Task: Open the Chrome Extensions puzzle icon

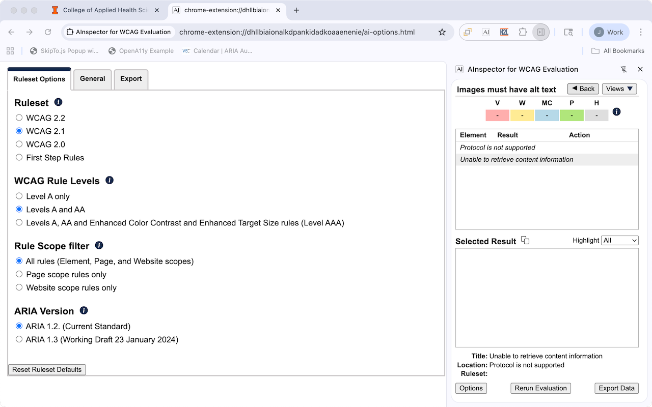Action: point(523,32)
